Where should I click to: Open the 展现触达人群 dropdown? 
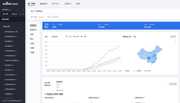[128, 37]
